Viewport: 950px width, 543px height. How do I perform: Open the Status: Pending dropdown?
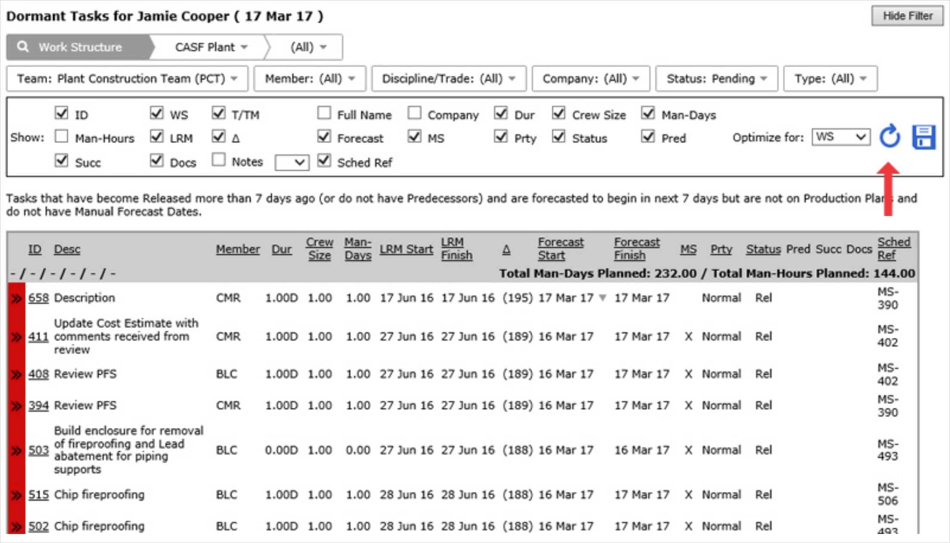(x=716, y=78)
